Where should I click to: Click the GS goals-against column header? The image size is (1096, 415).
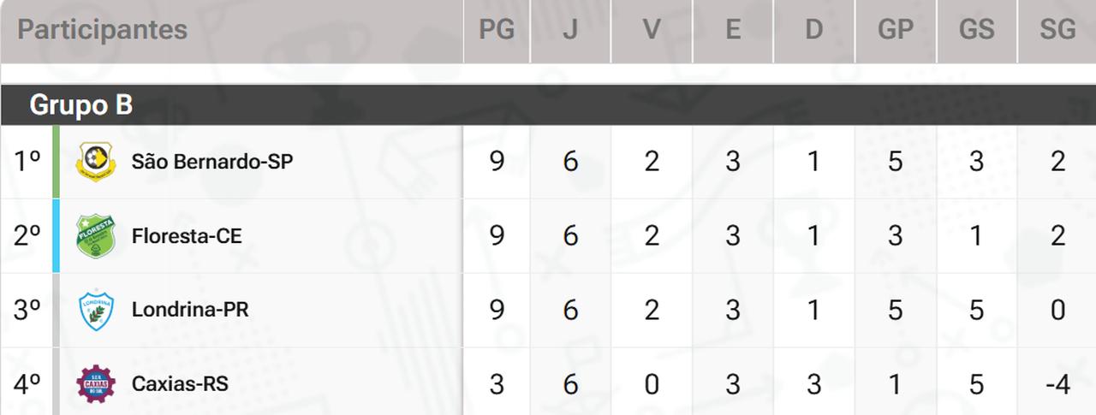976,30
